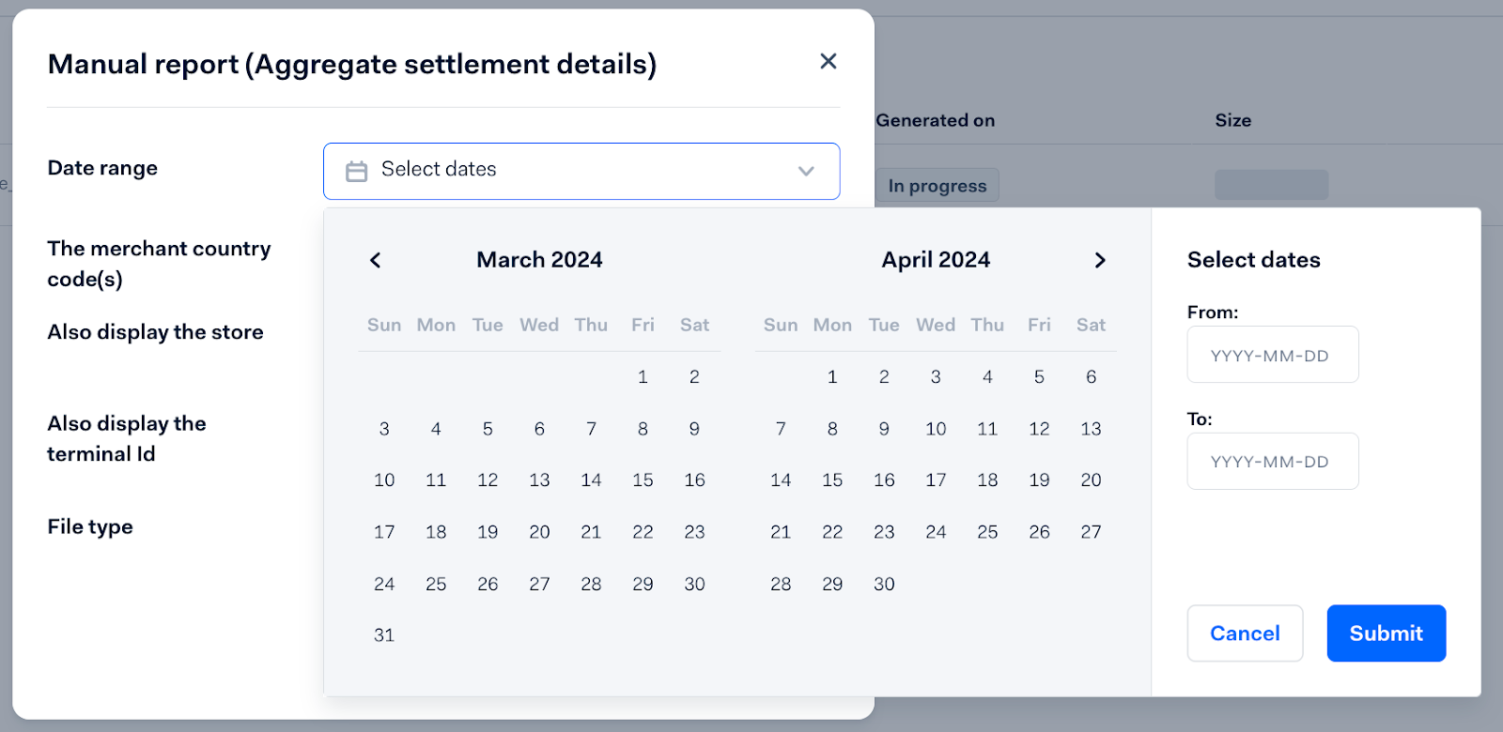The image size is (1503, 732).
Task: Pick March 28 on the calendar
Action: (x=591, y=584)
